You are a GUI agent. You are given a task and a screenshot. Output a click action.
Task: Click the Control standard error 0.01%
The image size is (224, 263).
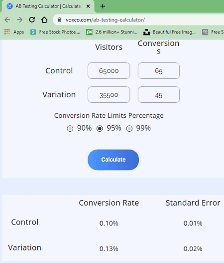click(193, 223)
